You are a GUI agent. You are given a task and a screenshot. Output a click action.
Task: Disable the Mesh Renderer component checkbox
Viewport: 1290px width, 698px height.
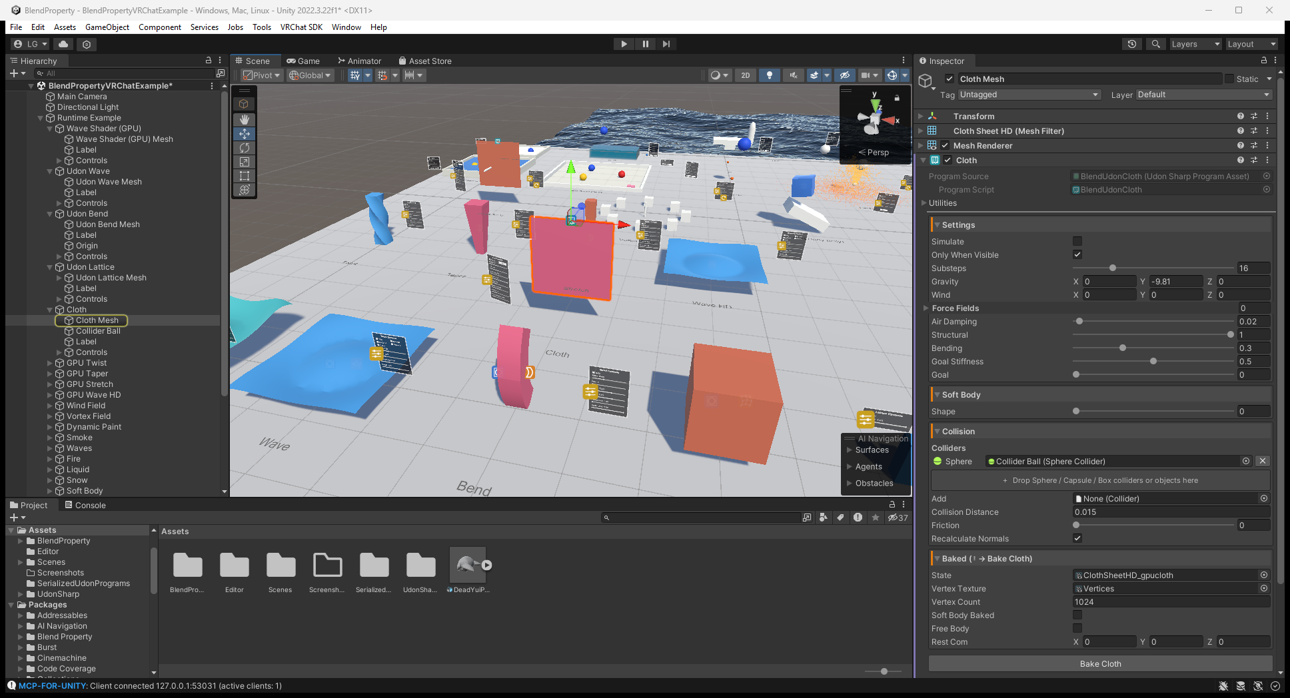click(945, 145)
